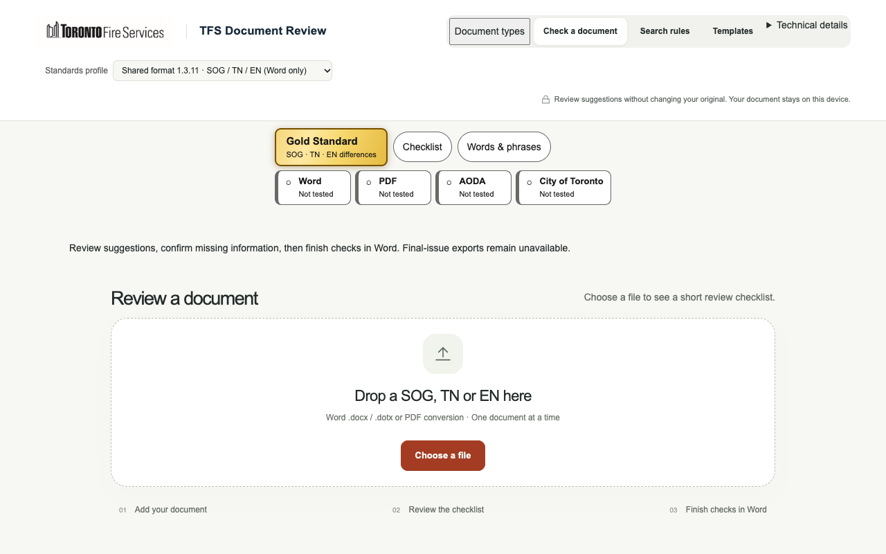Click the Toronto Fire Services logo
Image resolution: width=886 pixels, height=554 pixels.
pos(105,31)
